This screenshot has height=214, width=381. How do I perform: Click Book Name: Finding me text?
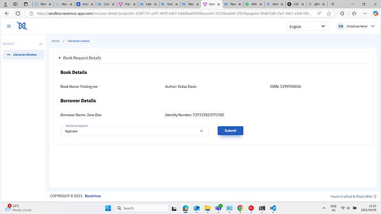(x=79, y=87)
